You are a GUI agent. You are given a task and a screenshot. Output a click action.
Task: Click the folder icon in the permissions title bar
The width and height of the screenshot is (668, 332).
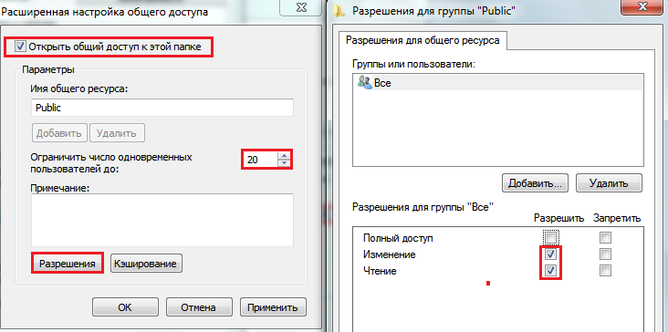click(339, 12)
